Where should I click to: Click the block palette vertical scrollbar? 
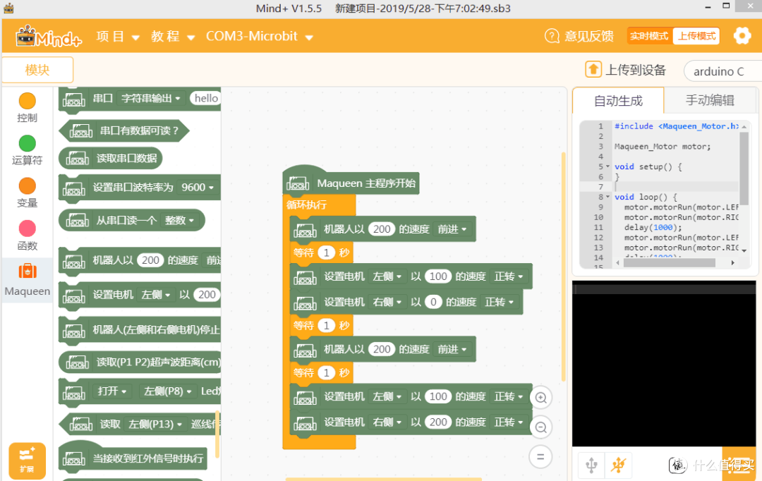pyautogui.click(x=217, y=434)
